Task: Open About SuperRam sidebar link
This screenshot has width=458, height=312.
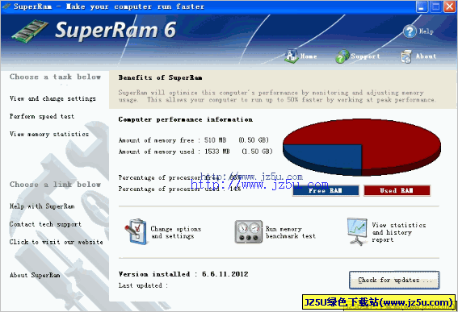Action: coord(35,275)
